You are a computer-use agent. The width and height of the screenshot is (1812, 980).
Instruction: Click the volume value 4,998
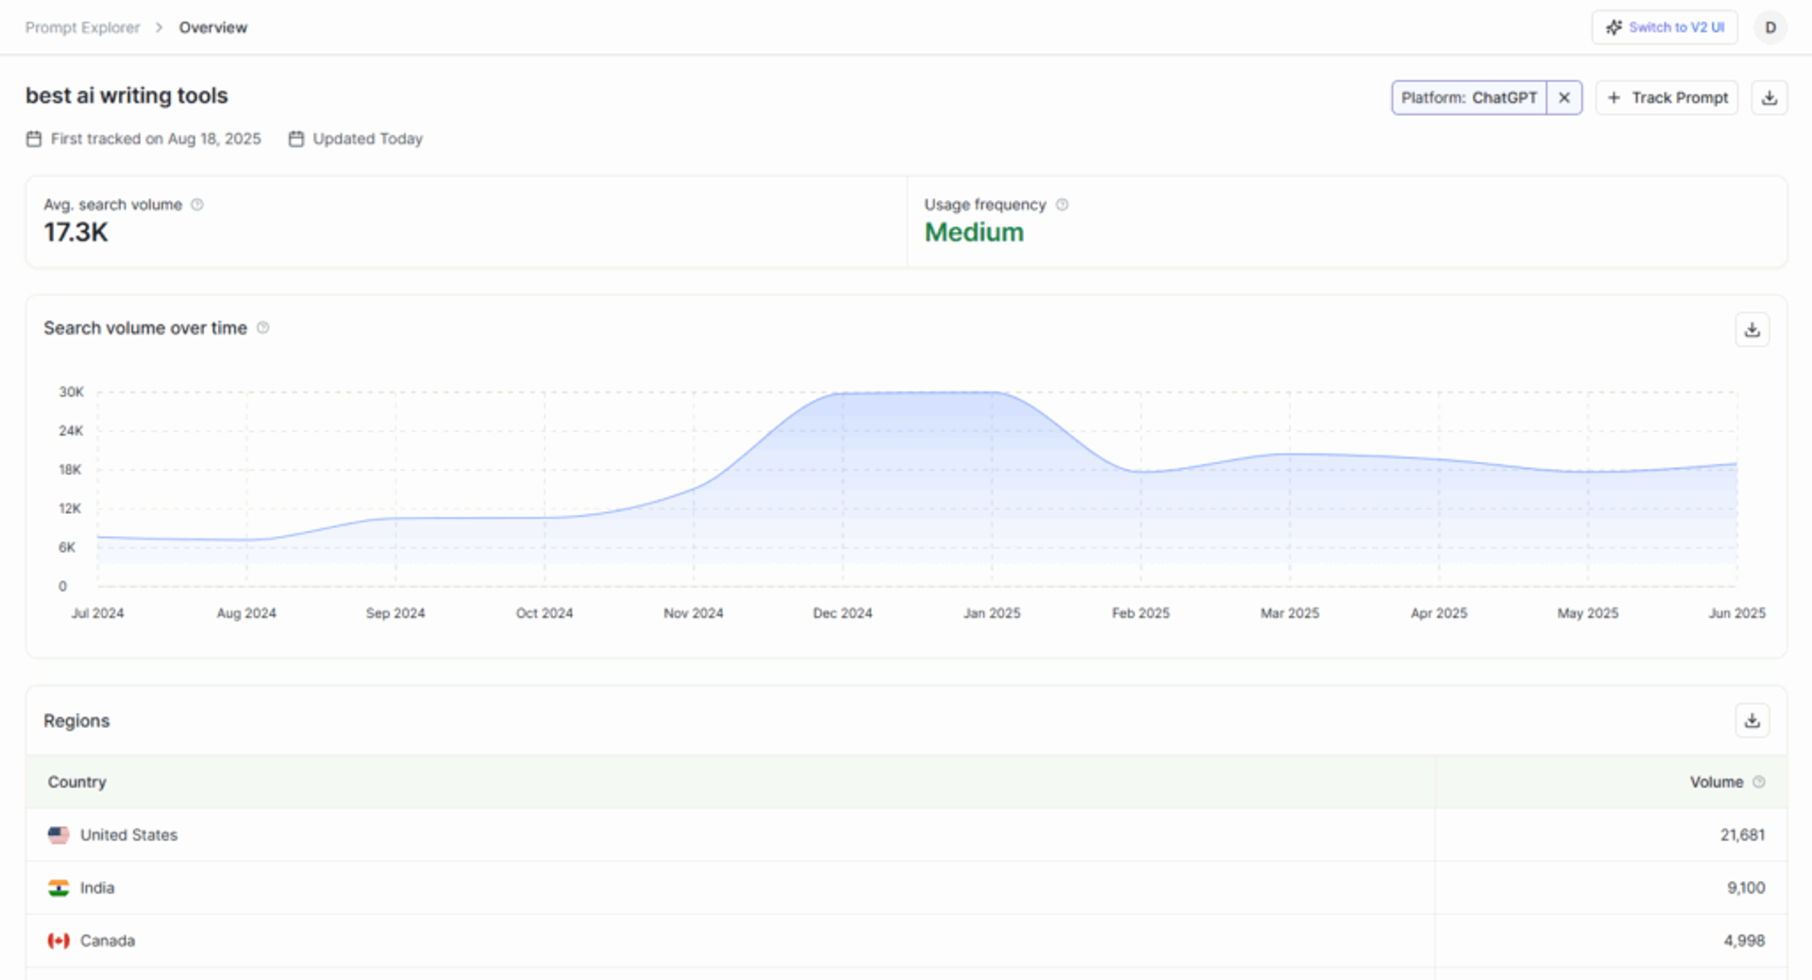coord(1744,940)
